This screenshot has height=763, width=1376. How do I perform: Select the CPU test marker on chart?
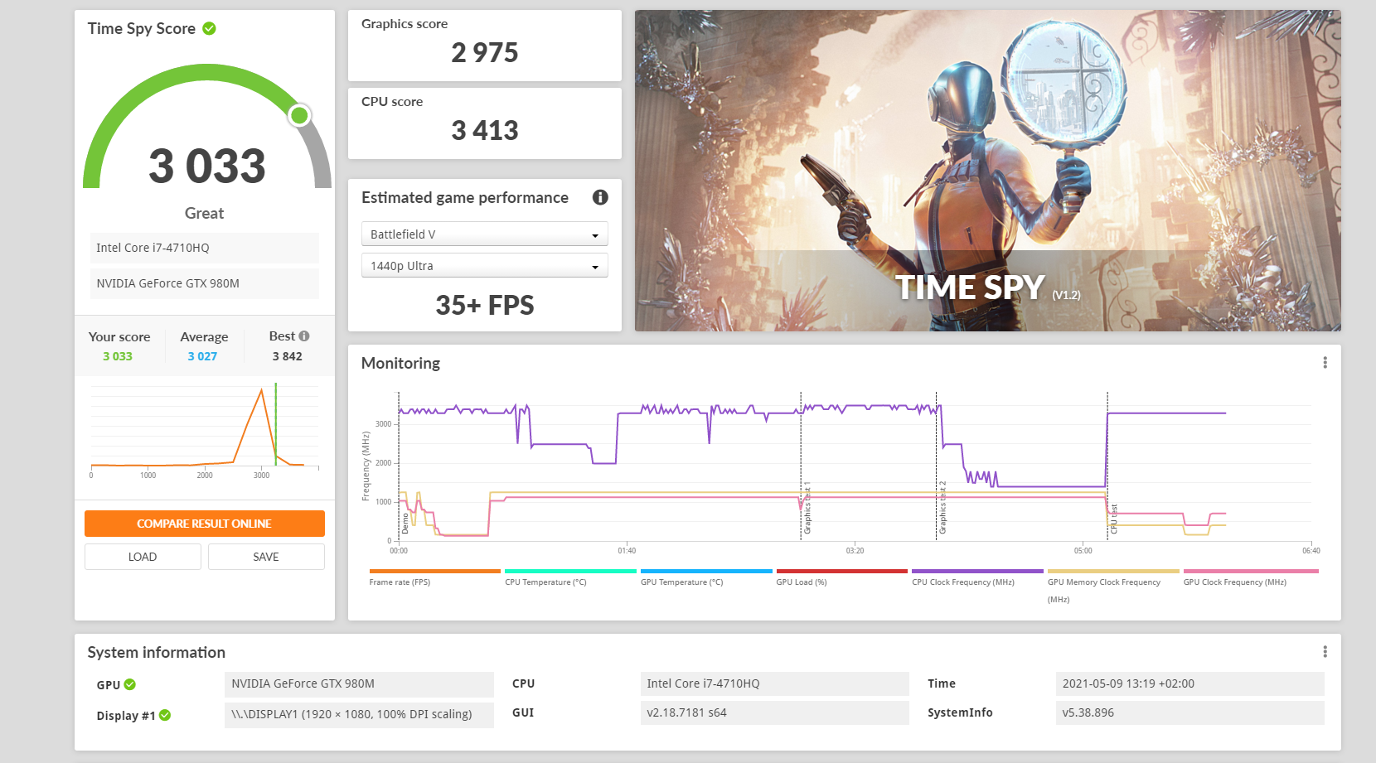pyautogui.click(x=1114, y=519)
